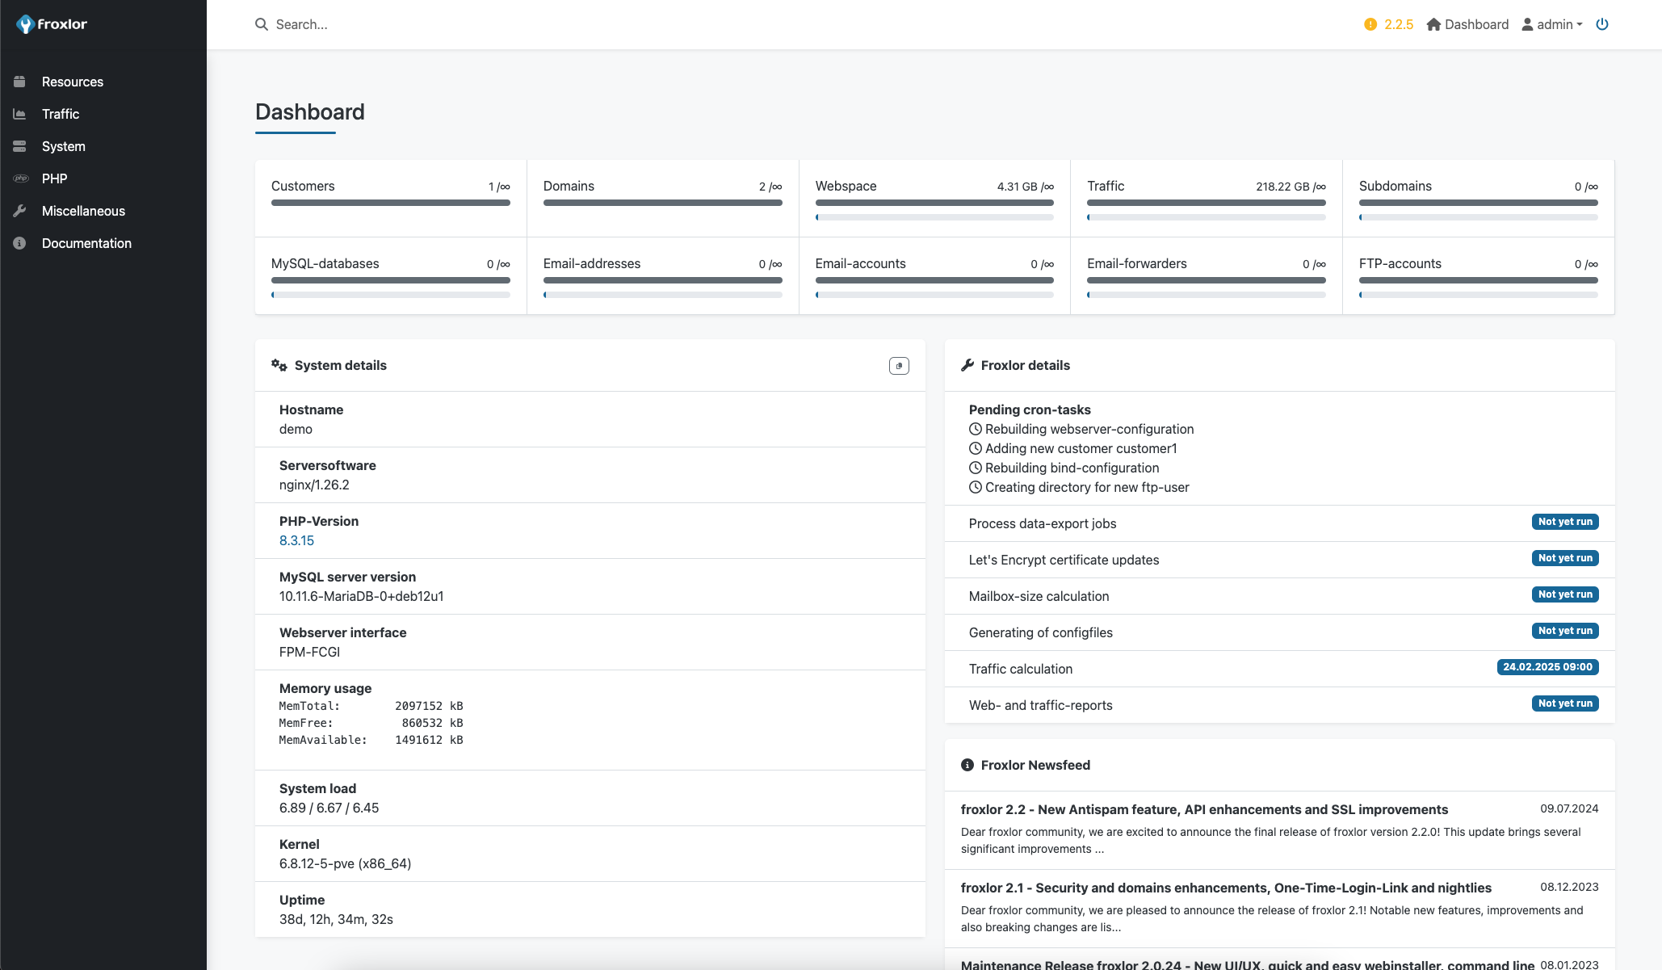This screenshot has height=970, width=1662.
Task: Click the system load 6.89 / 6.67 / 6.45
Action: [x=329, y=808]
